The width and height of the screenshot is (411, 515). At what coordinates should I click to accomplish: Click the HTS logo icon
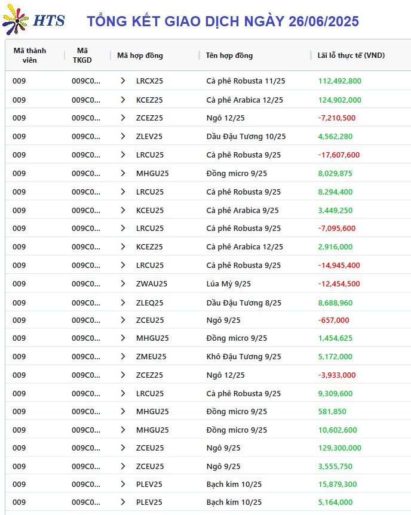(15, 20)
